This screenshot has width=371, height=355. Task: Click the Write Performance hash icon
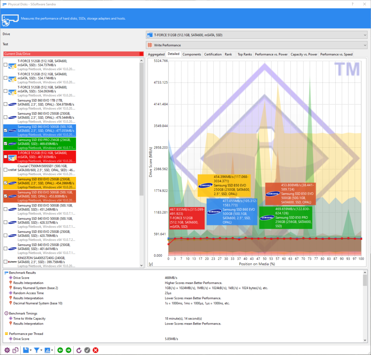[x=150, y=45]
